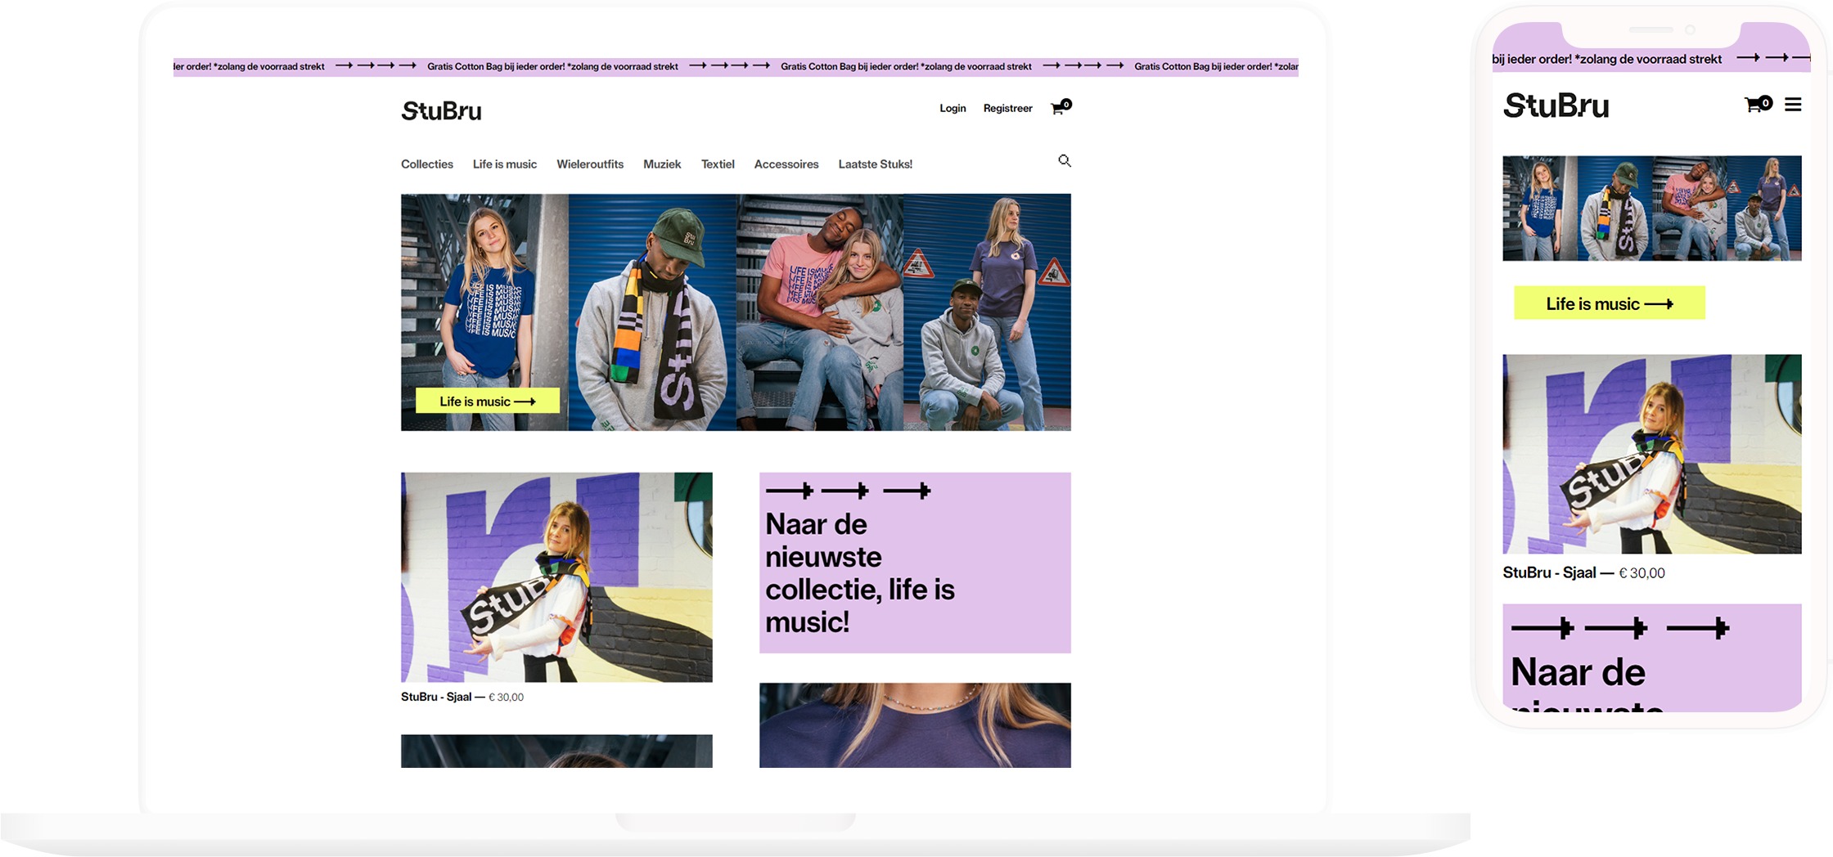The width and height of the screenshot is (1833, 857).
Task: Tap the € 30,00 price on mobile
Action: click(x=1642, y=573)
